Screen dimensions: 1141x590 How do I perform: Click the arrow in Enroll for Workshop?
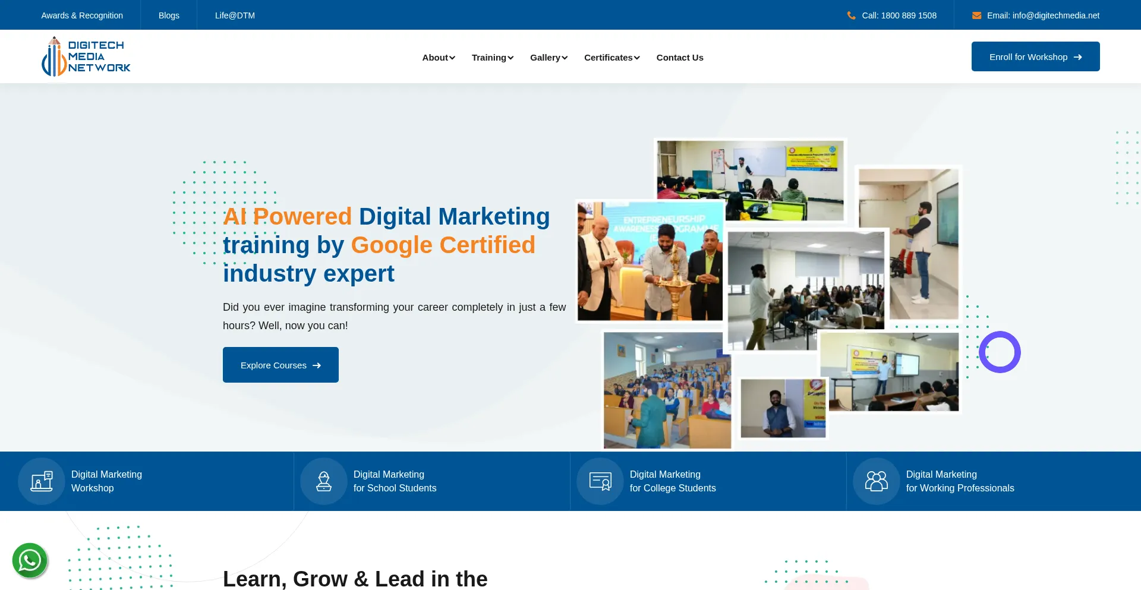pyautogui.click(x=1078, y=57)
